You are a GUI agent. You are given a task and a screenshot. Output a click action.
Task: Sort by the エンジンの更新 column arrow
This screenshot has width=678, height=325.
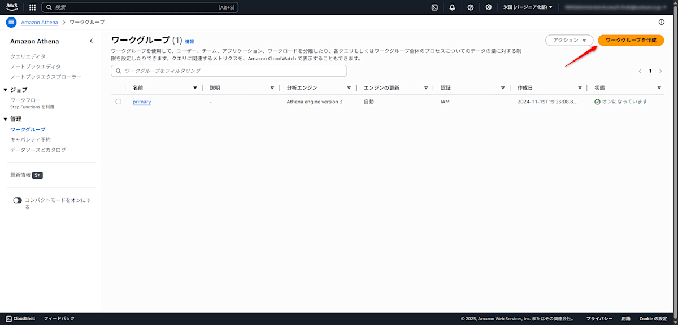click(x=426, y=88)
